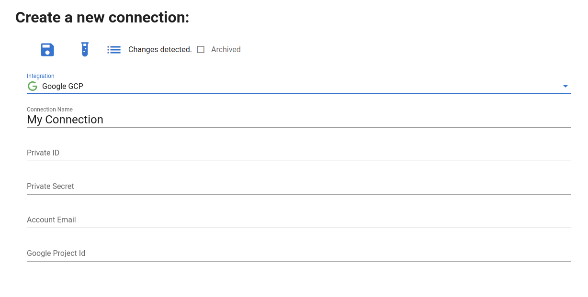Click the blue Integration field label
This screenshot has width=588, height=297.
coord(41,76)
